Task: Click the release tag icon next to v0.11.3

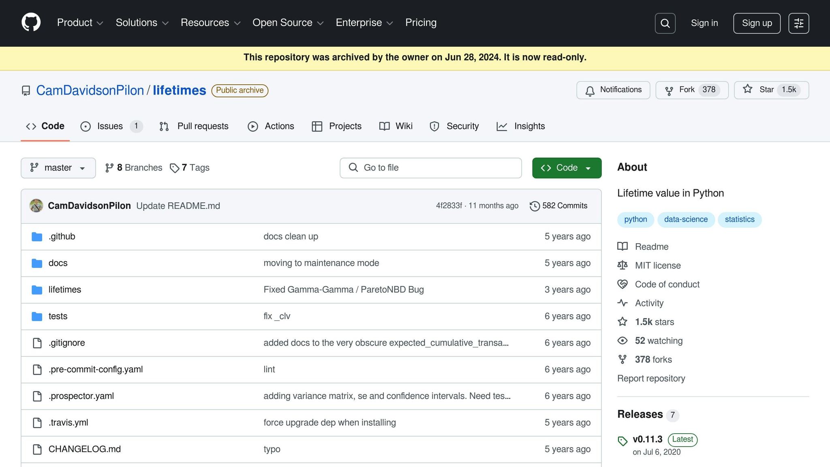Action: [x=622, y=441]
